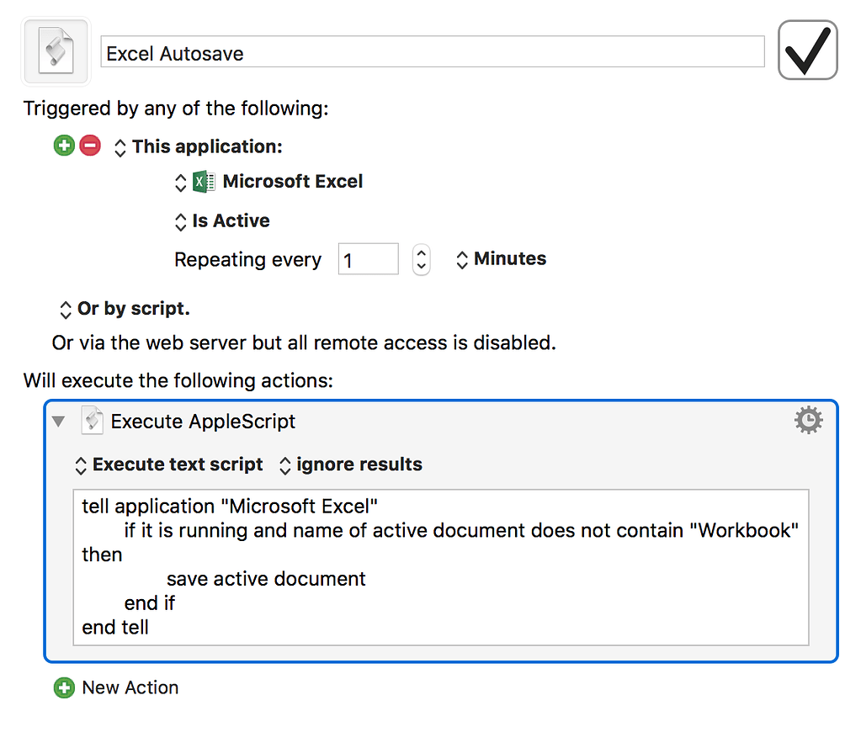Open the Minutes time unit dropdown
The width and height of the screenshot is (861, 743).
click(500, 259)
